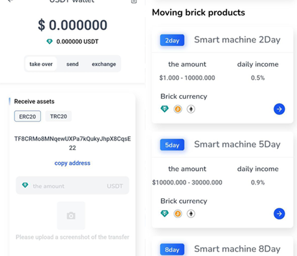The image size is (297, 256).
Task: Select the ERC20 network option
Action: click(28, 116)
